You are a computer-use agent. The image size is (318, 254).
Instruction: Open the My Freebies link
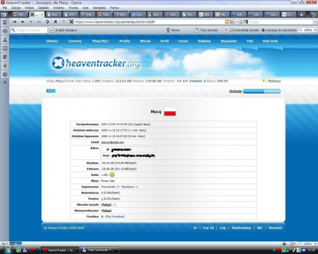click(114, 217)
